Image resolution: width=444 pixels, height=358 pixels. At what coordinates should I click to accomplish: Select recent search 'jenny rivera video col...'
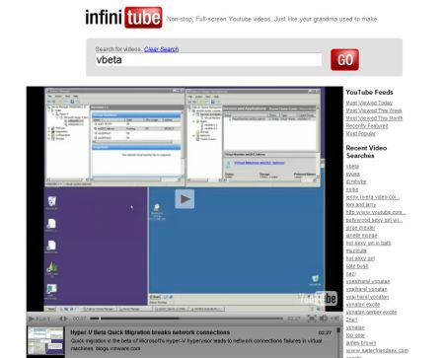pos(373,197)
